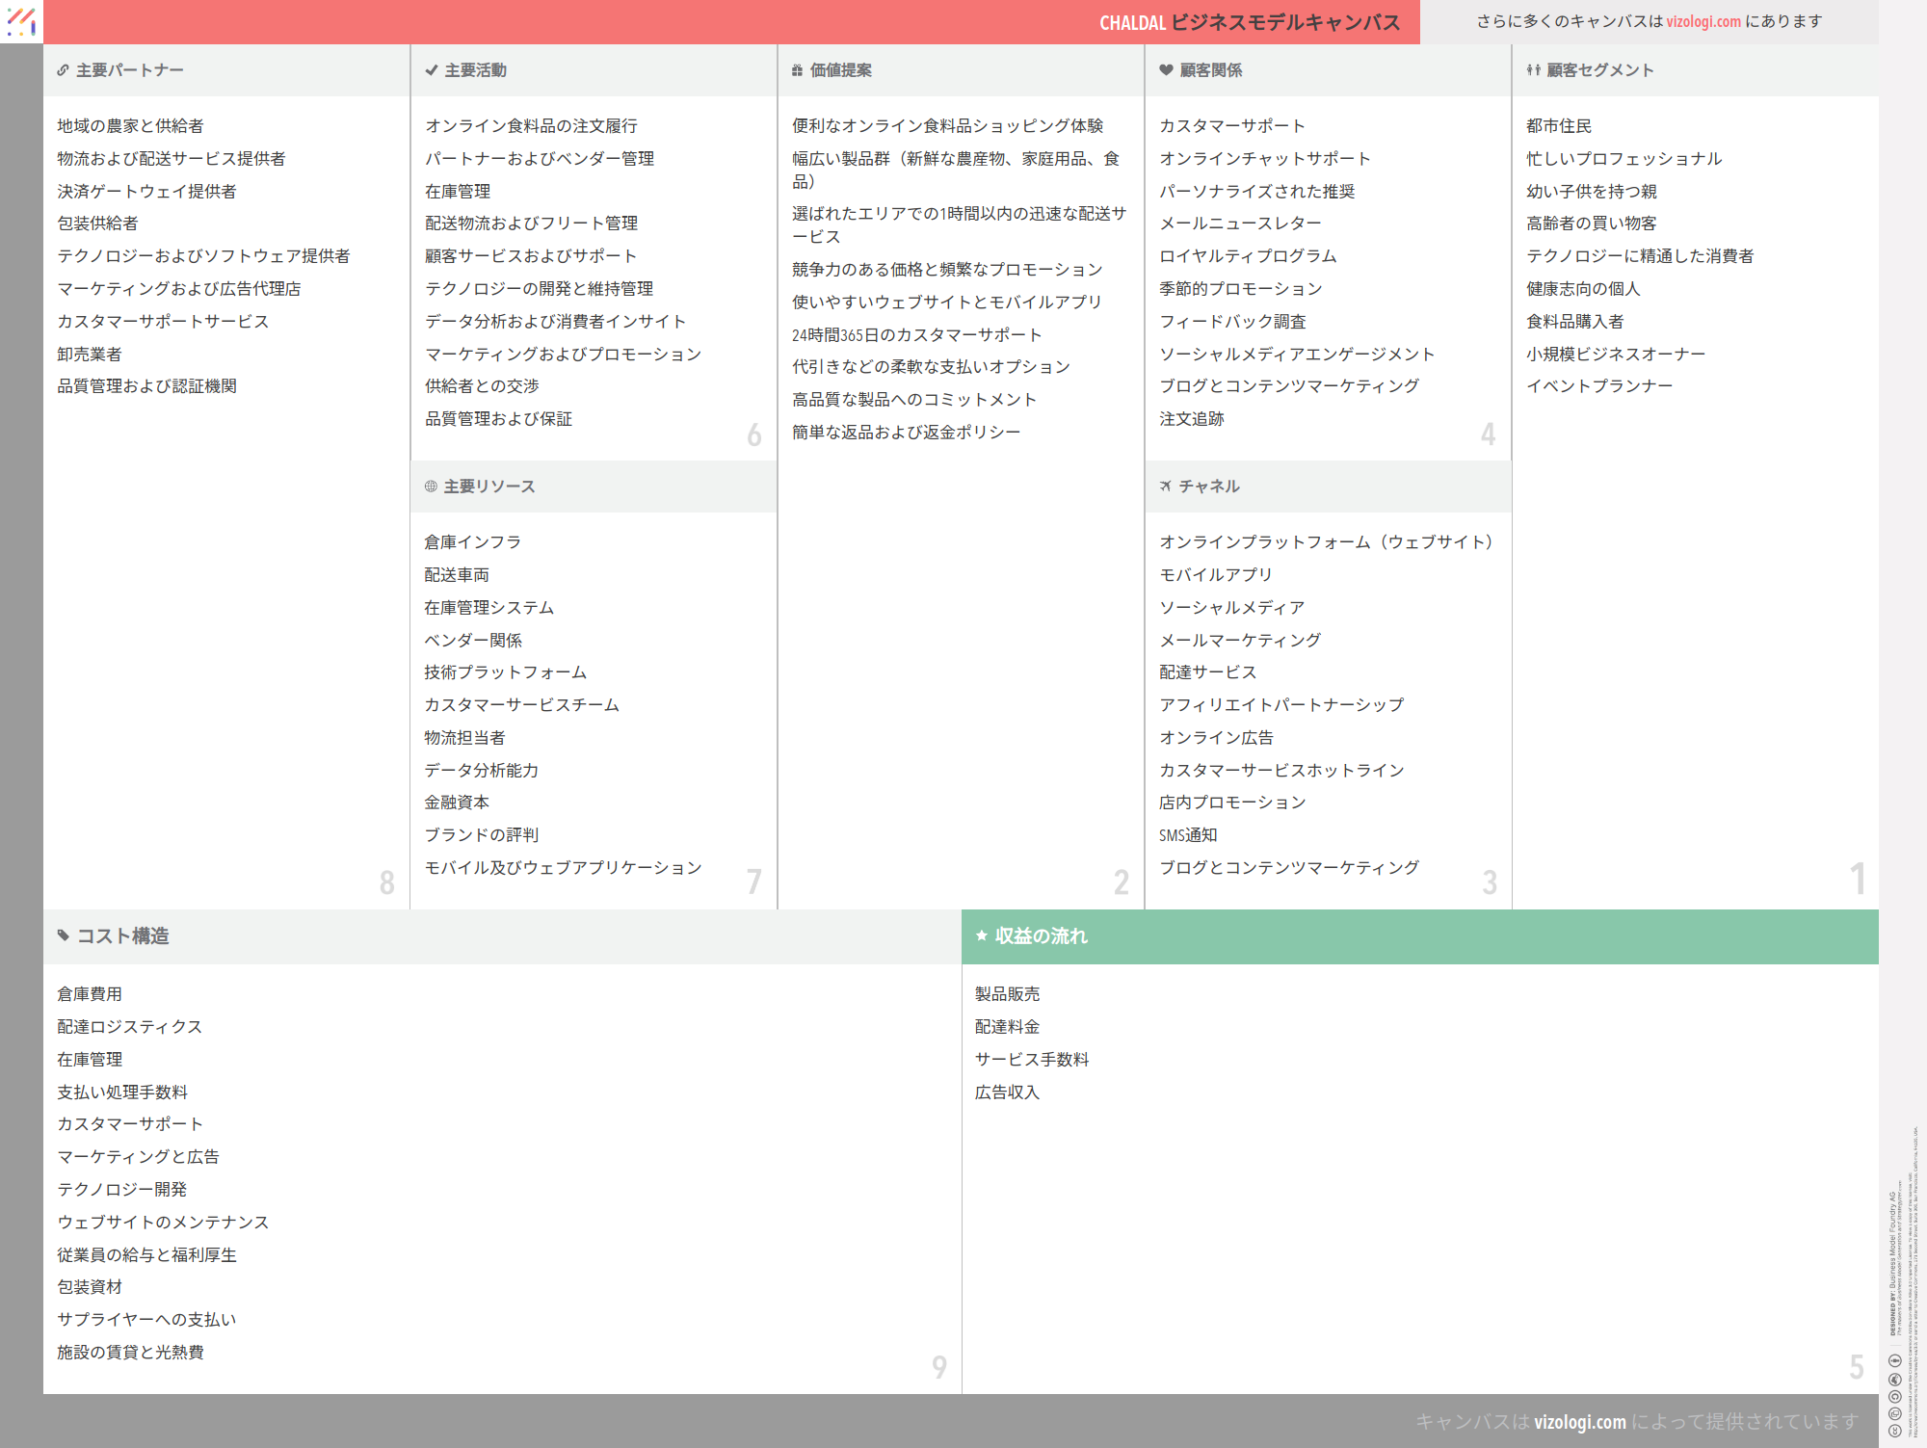The image size is (1927, 1448).
Task: Open the vizologi.com link in footer
Action: coord(1579,1422)
